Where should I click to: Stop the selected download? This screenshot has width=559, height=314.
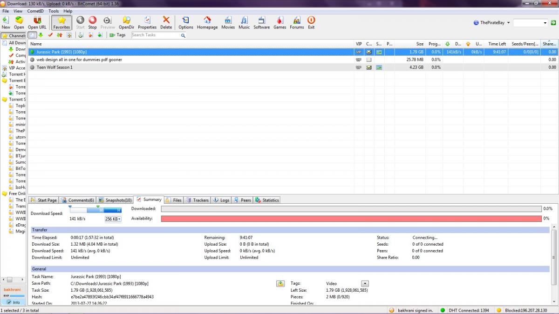93,22
